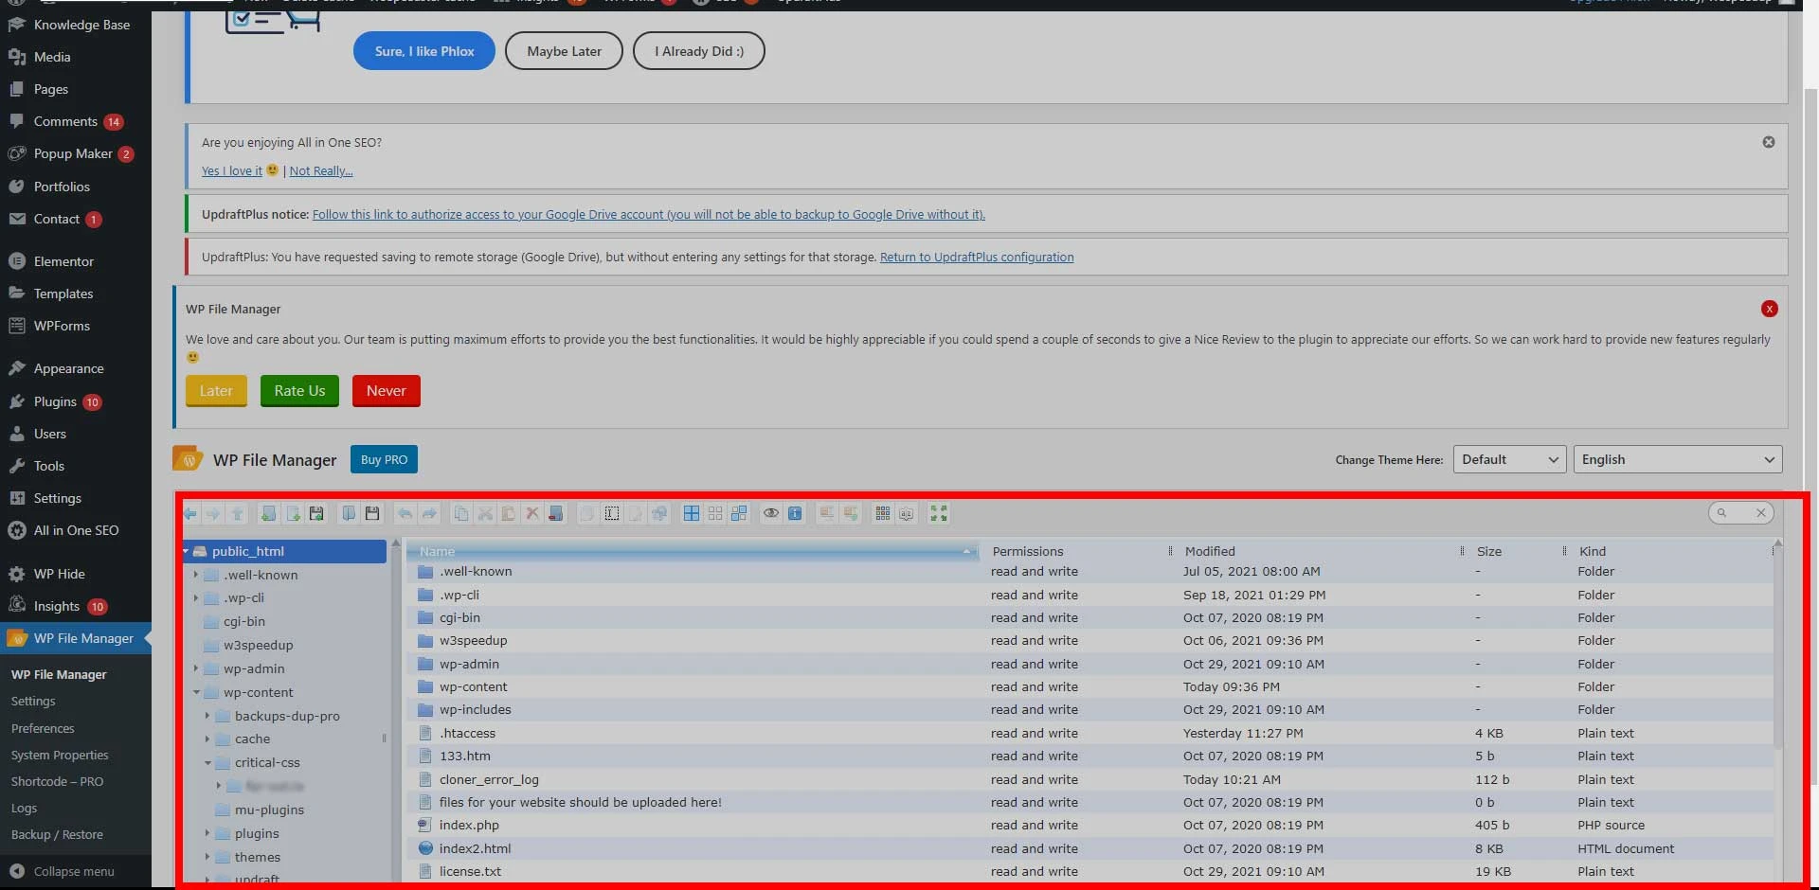Screen dimensions: 1819x890
Task: Open the Change Theme dropdown
Action: 1508,459
